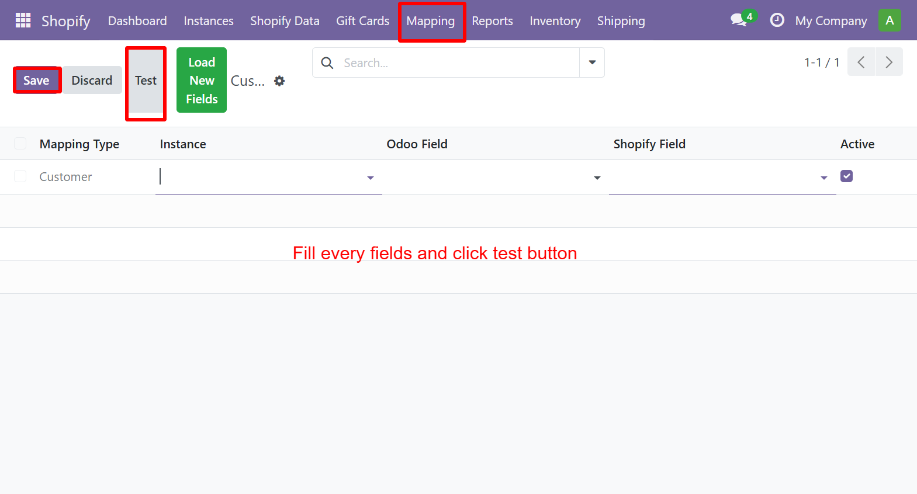Click the Test button
917x494 pixels.
[146, 81]
